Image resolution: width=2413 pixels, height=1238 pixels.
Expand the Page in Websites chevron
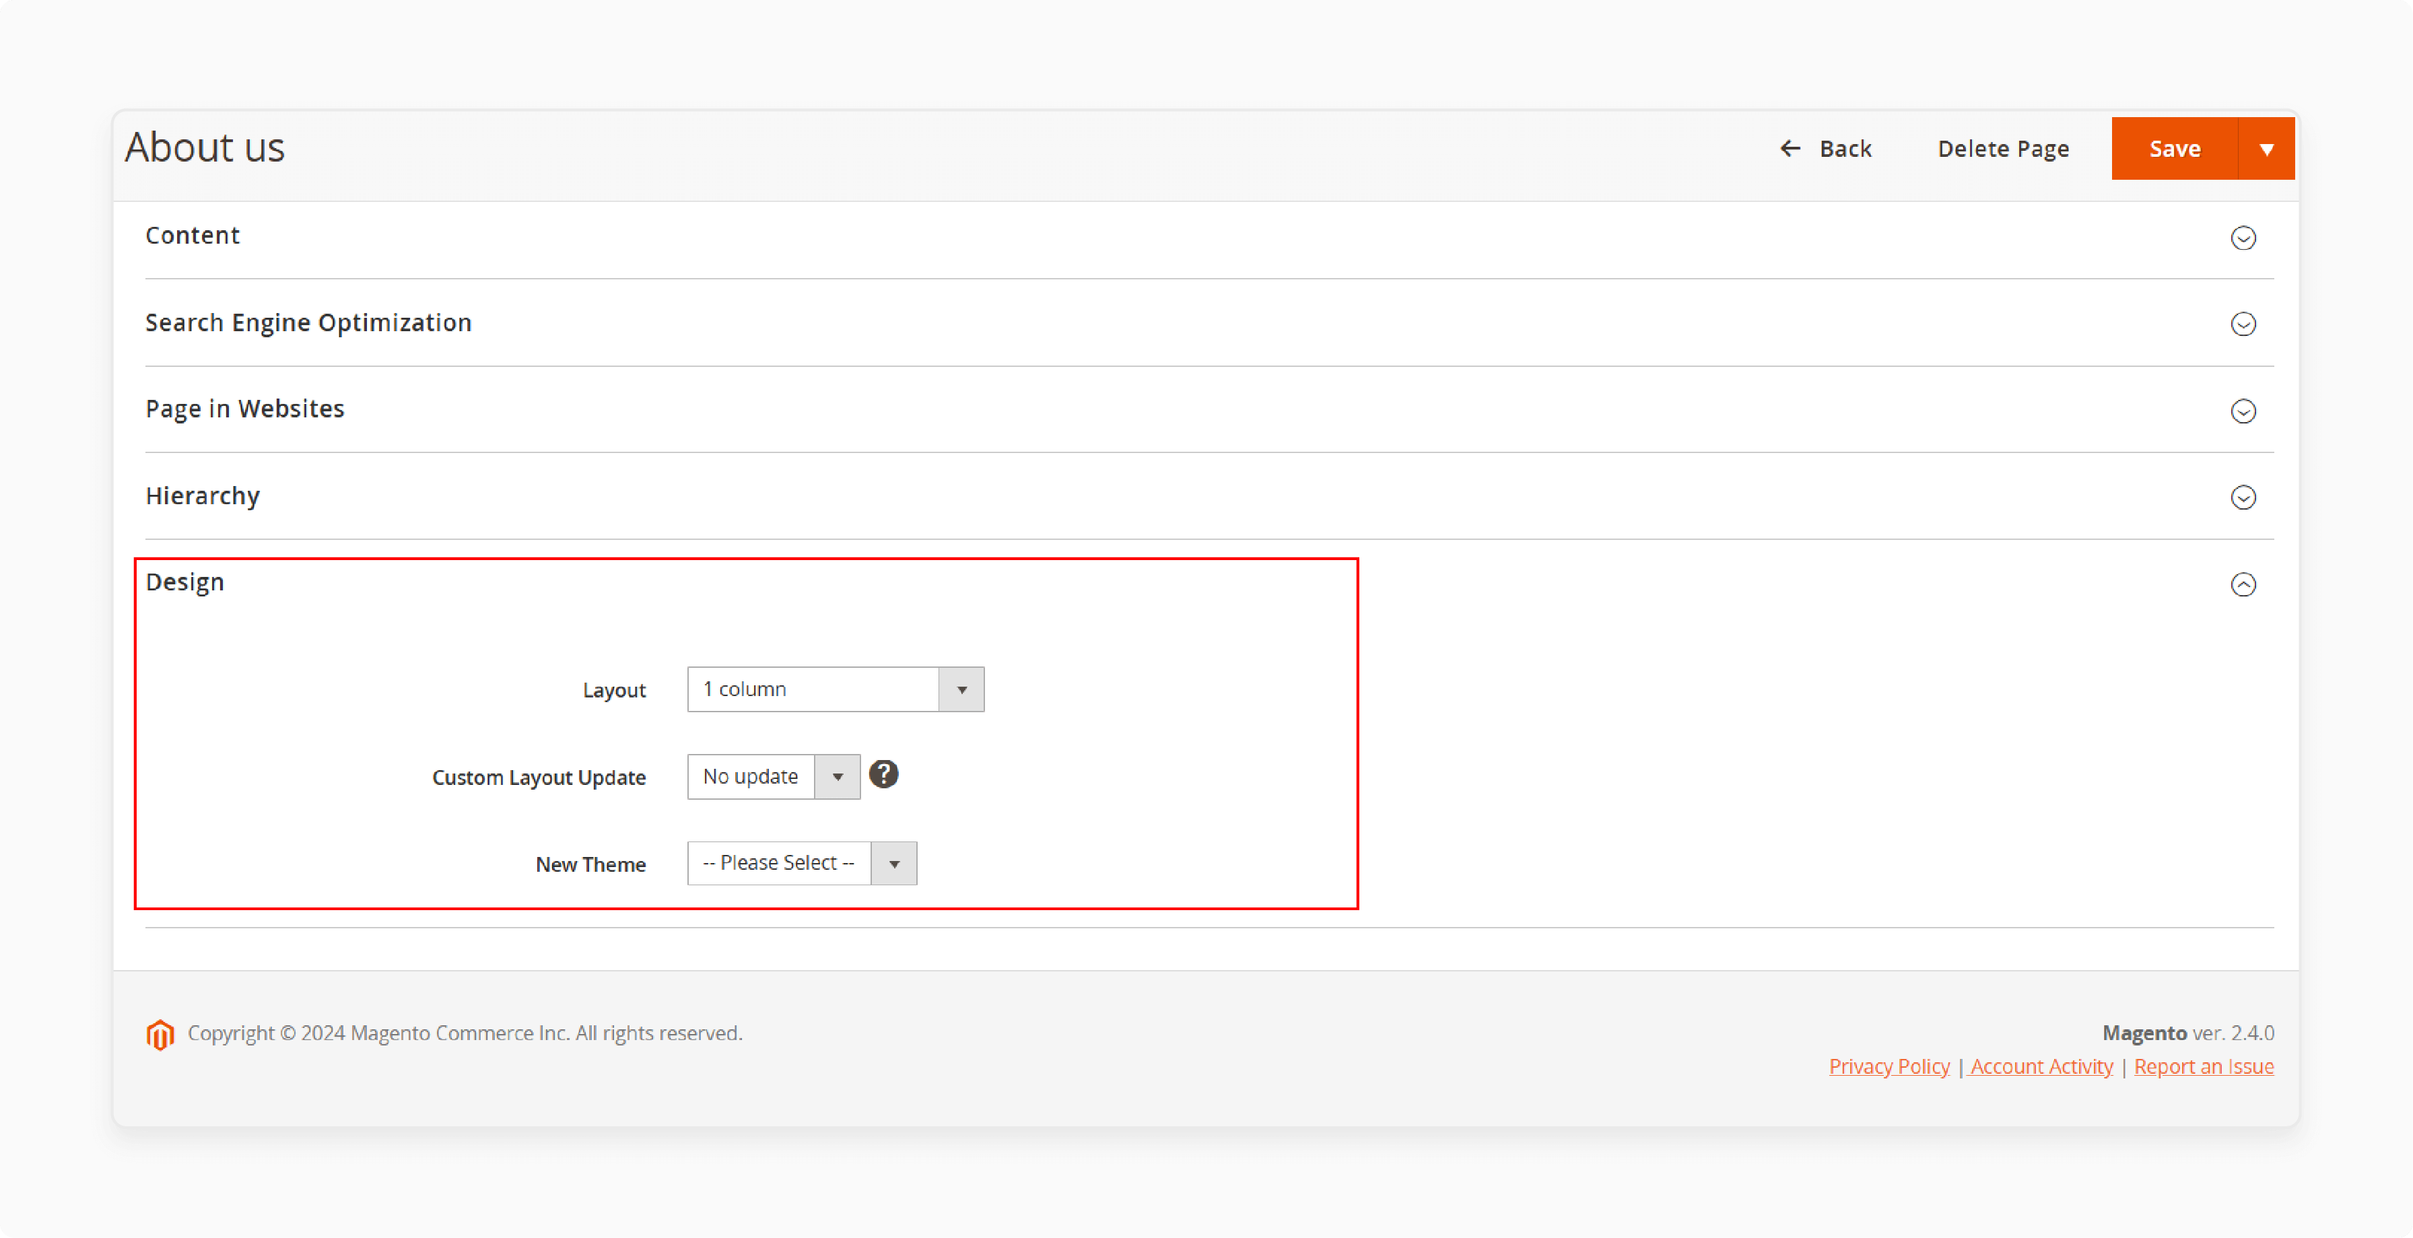(2243, 411)
